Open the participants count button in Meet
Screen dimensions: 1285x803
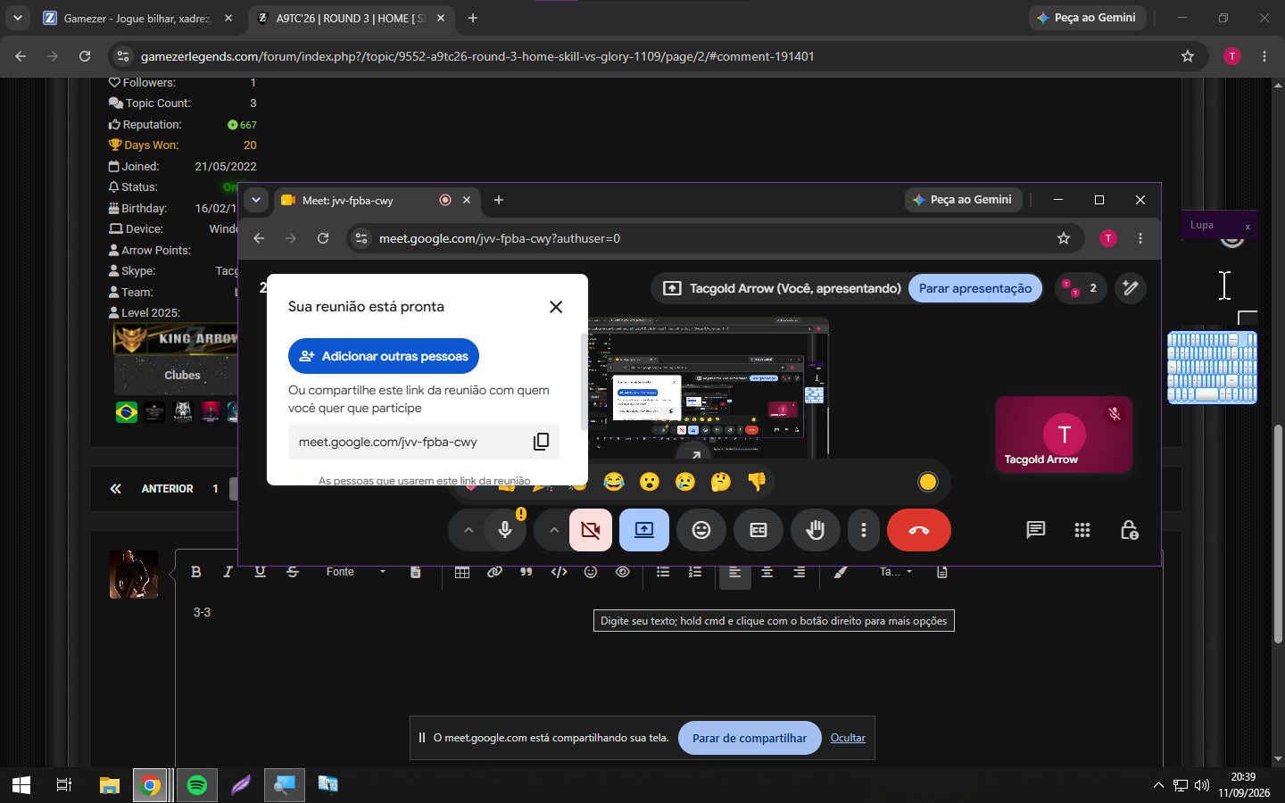[x=1081, y=288]
